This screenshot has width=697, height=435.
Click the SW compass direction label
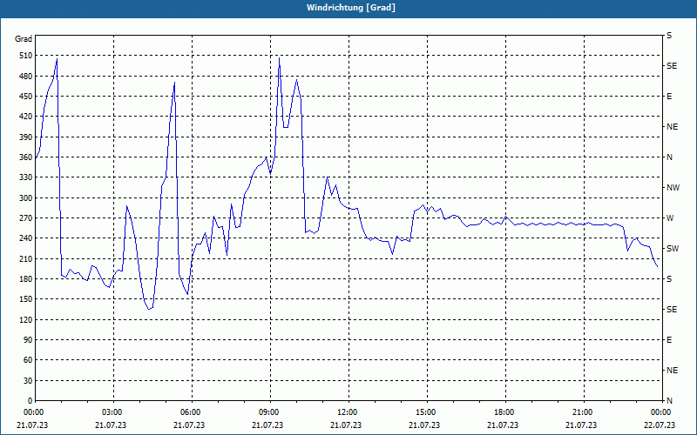coord(673,249)
